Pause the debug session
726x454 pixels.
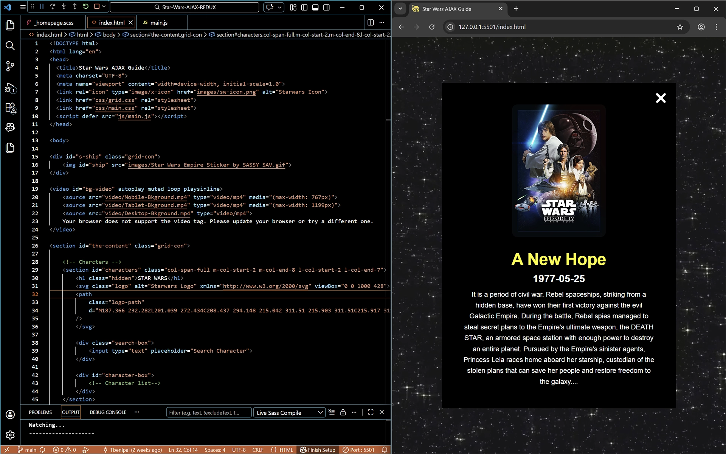click(42, 6)
